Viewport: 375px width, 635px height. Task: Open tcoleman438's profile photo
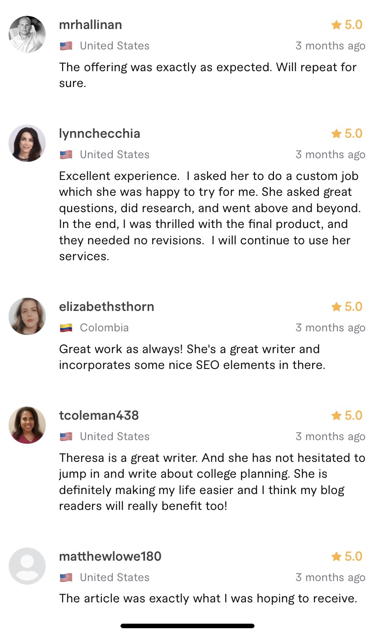pos(27,425)
